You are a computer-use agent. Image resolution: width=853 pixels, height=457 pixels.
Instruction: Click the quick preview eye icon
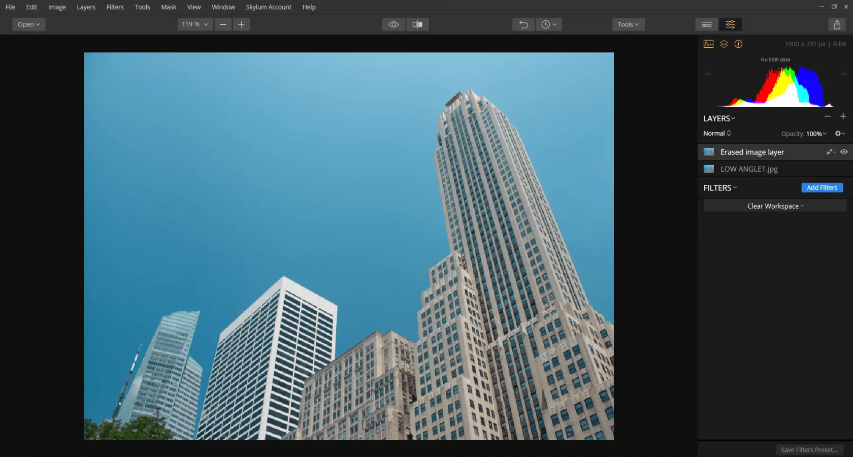click(393, 24)
